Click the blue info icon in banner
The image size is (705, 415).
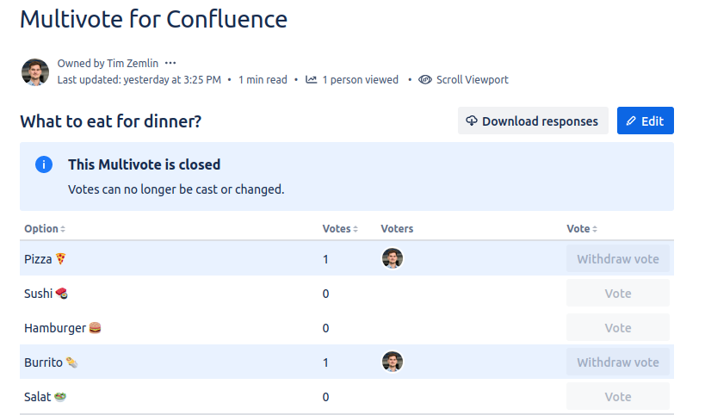(x=44, y=164)
